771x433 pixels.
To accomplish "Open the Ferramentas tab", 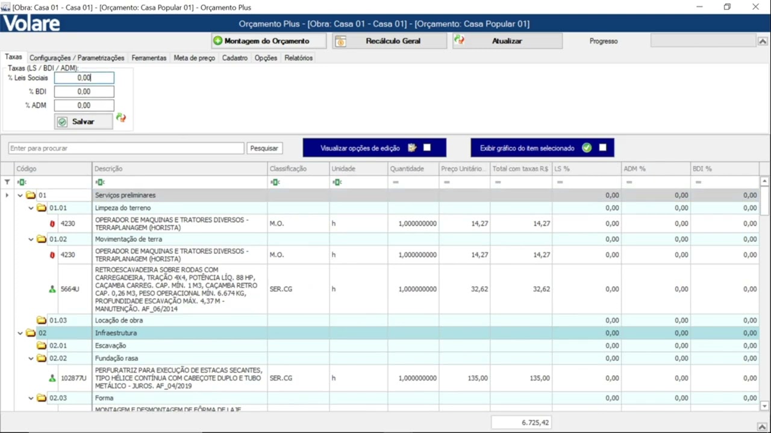I will click(149, 58).
